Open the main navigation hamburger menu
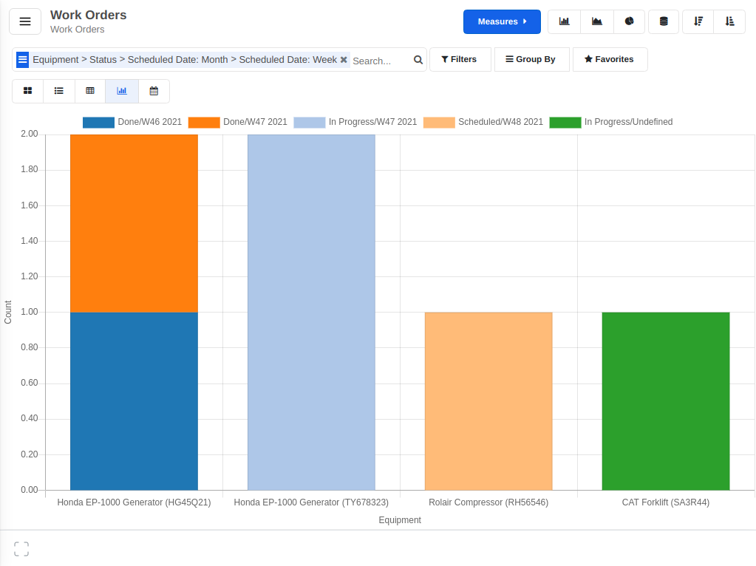Image resolution: width=756 pixels, height=566 pixels. (24, 21)
